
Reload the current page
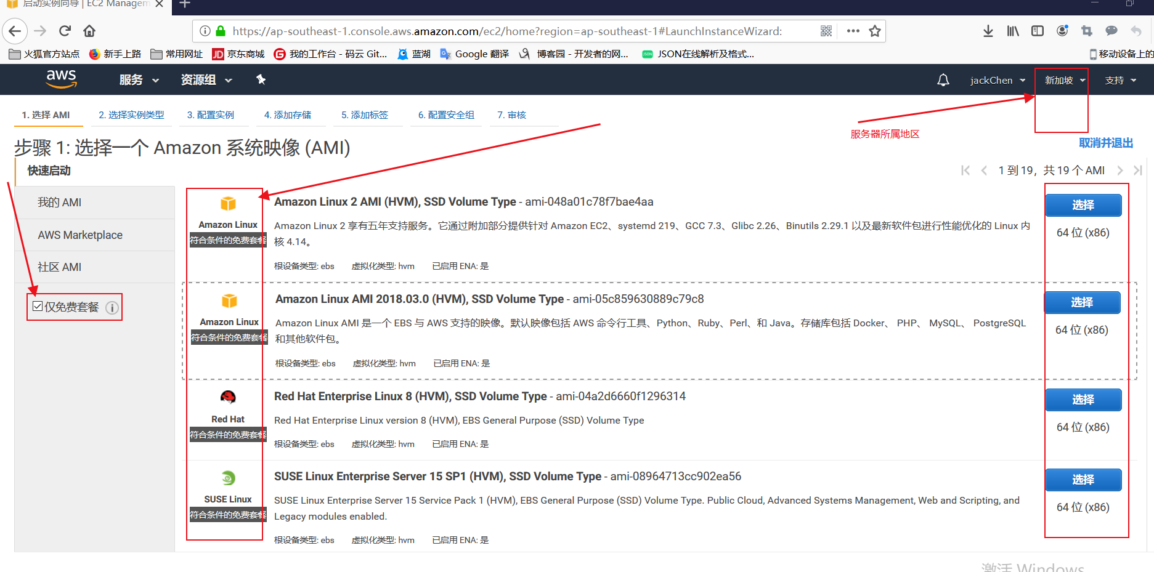tap(65, 31)
